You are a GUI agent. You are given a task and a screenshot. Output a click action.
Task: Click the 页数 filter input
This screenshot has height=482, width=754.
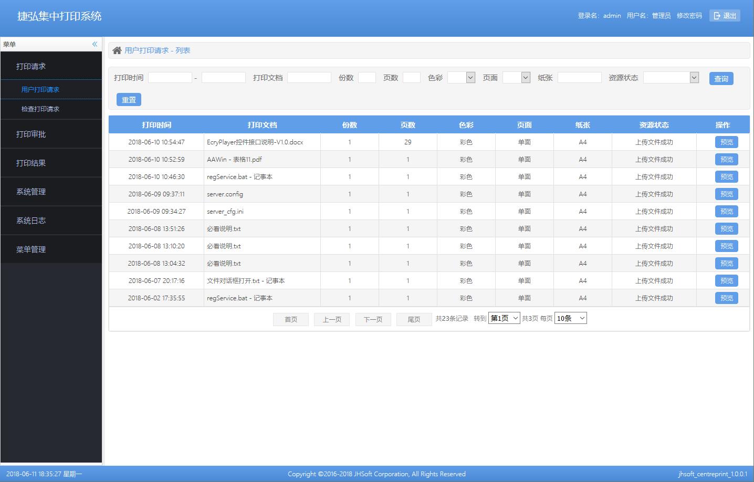(x=412, y=78)
